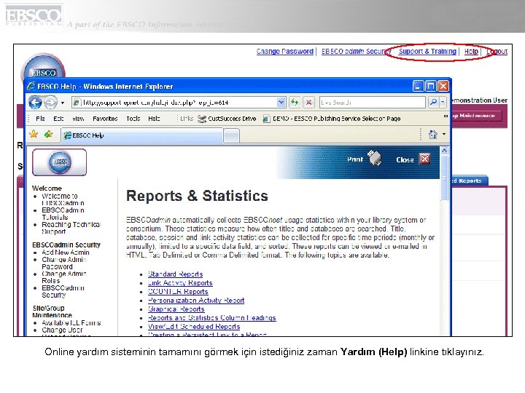Open Add New Admin topic

click(x=66, y=253)
